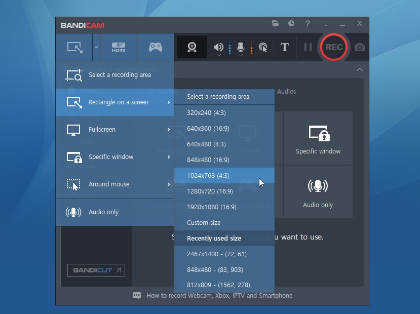Viewport: 420px width, 314px height.
Task: Open the BANDICUT link button
Action: pyautogui.click(x=96, y=270)
